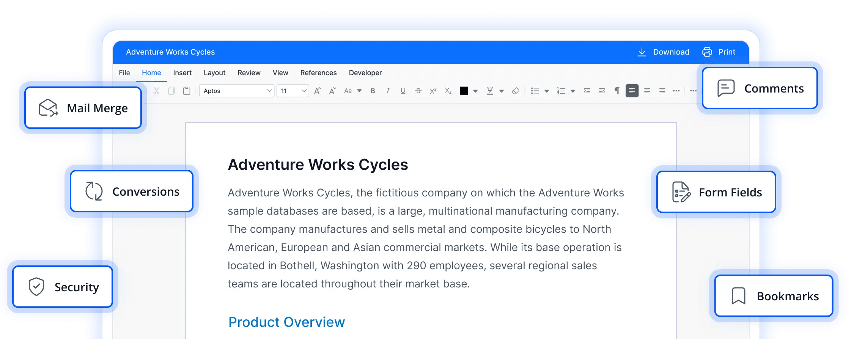Switch to the Insert tab
865x339 pixels.
182,73
